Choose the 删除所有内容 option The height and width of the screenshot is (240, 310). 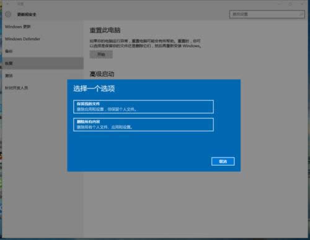143,125
